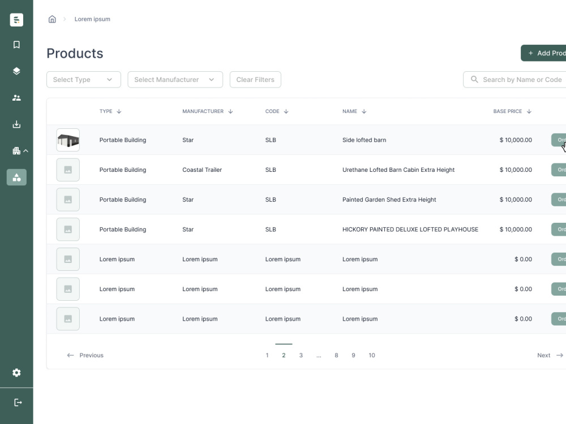Sort by TYPE column arrow
This screenshot has height=424, width=566.
pos(119,111)
